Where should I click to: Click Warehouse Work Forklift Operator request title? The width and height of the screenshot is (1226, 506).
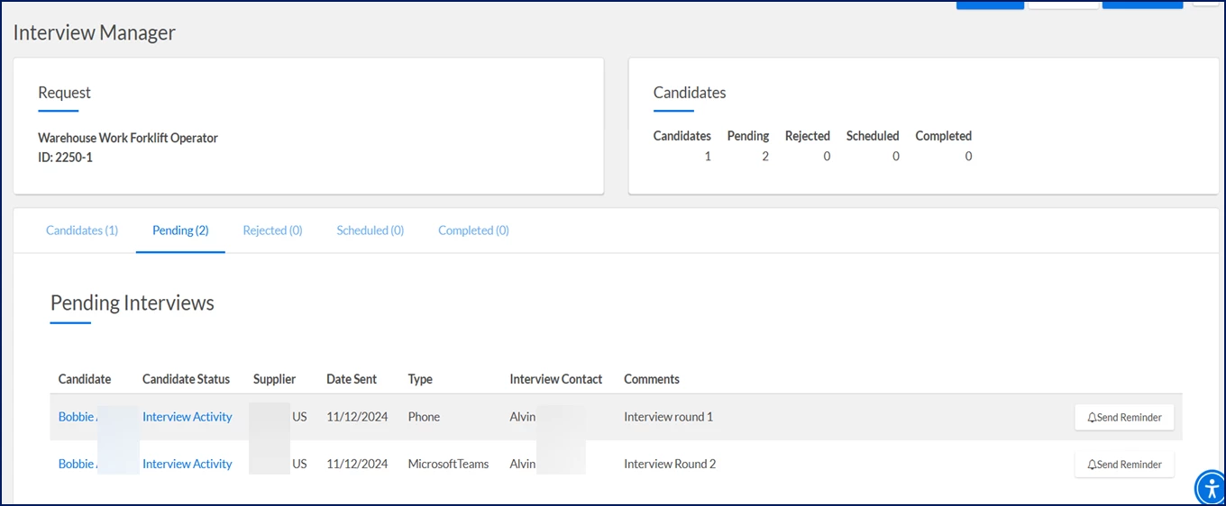[128, 138]
